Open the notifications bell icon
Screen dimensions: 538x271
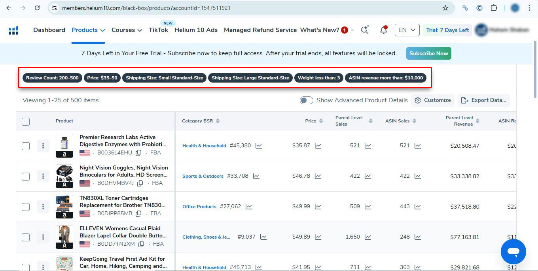383,30
